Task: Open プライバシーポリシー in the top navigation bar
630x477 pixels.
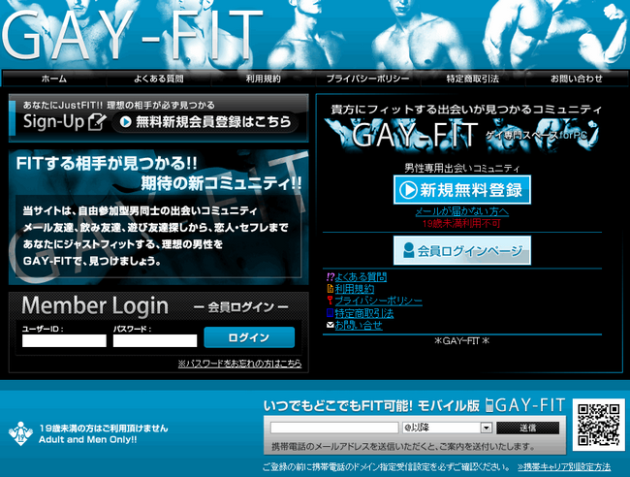Action: point(367,79)
